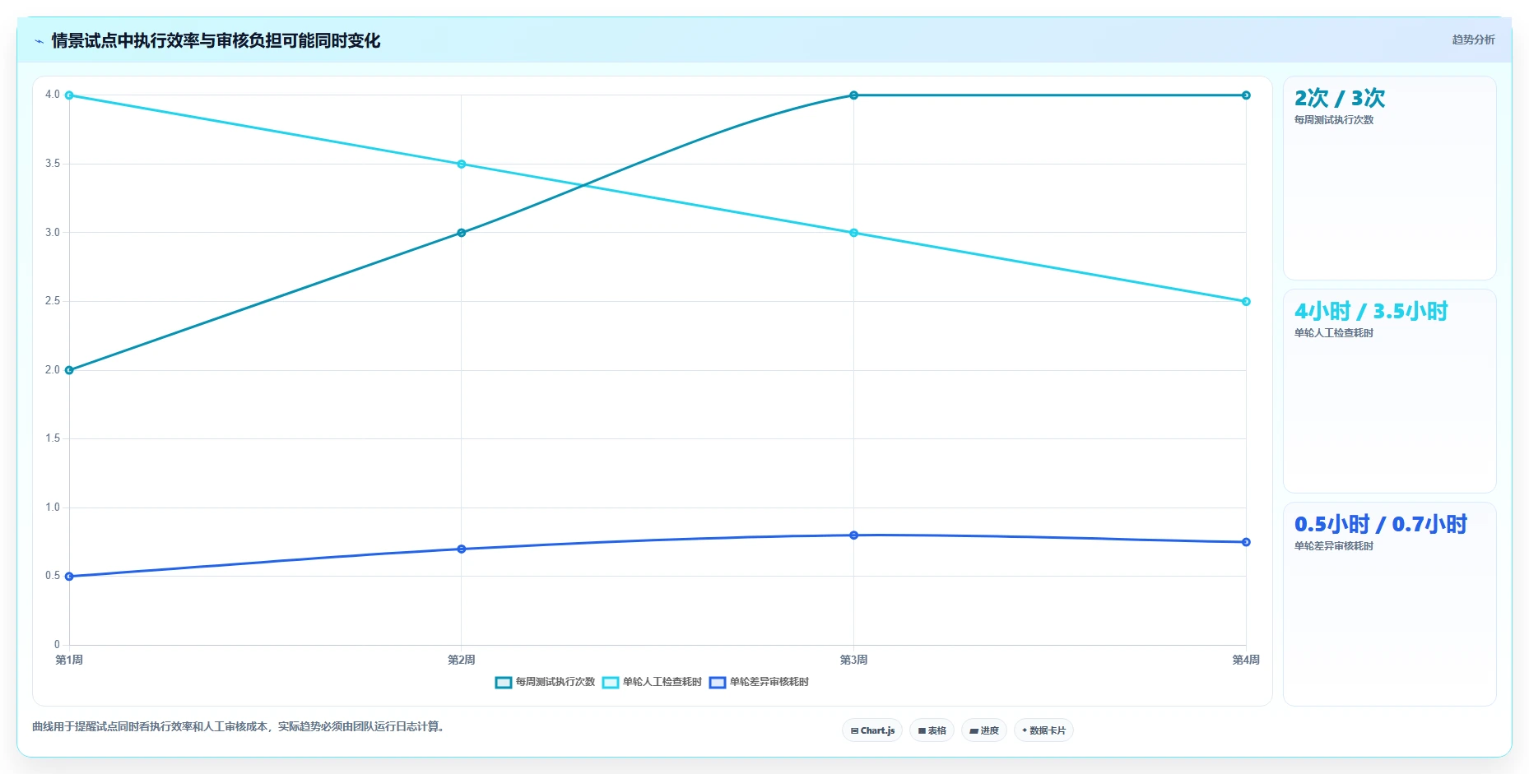
Task: Select the 表格 chip
Action: 932,730
